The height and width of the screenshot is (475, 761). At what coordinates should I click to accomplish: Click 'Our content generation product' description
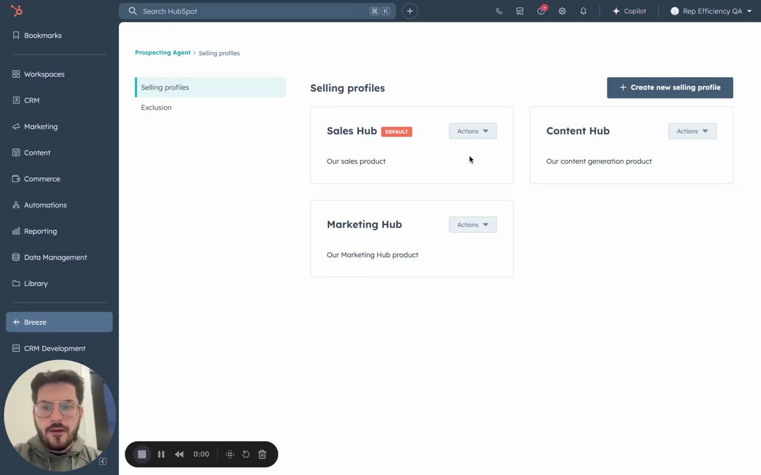click(599, 161)
